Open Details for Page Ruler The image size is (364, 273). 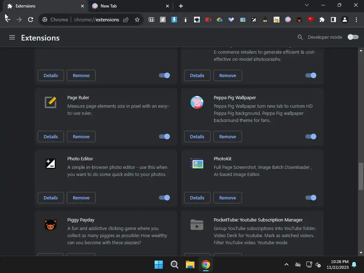click(50, 136)
